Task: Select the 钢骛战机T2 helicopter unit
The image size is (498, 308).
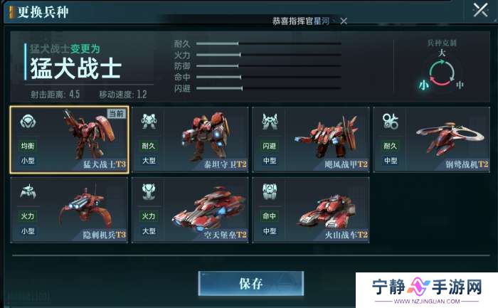Action: click(432, 140)
